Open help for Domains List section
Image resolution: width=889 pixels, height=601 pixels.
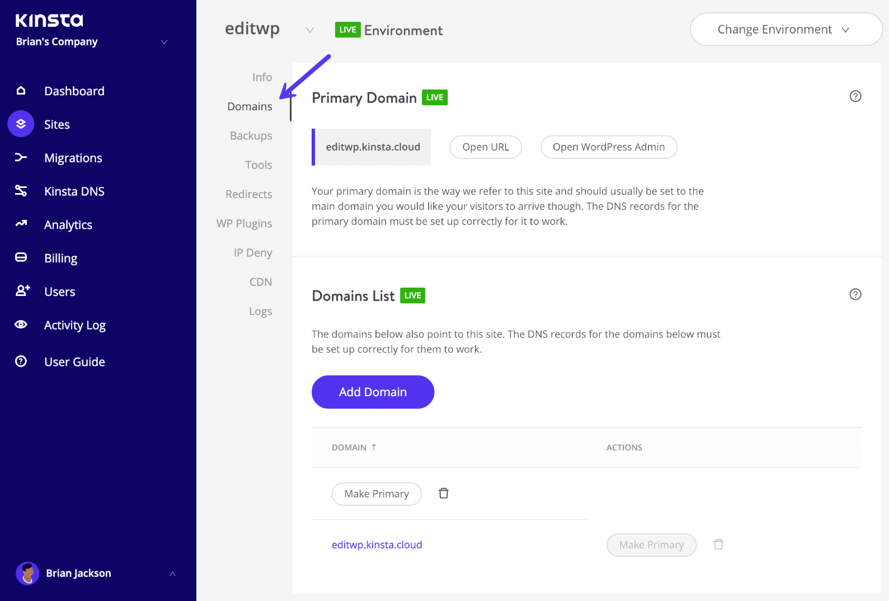(x=855, y=294)
